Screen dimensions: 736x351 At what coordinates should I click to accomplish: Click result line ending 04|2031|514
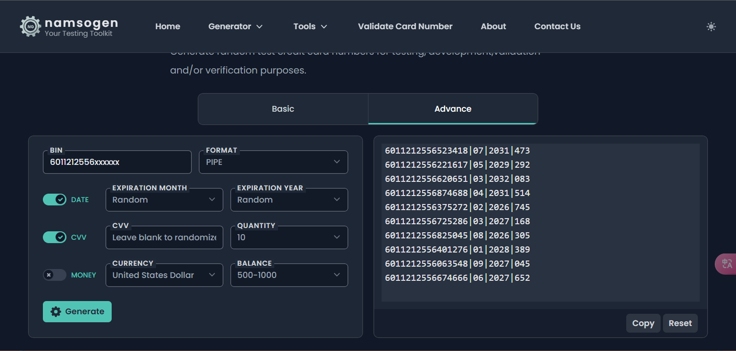click(x=458, y=193)
